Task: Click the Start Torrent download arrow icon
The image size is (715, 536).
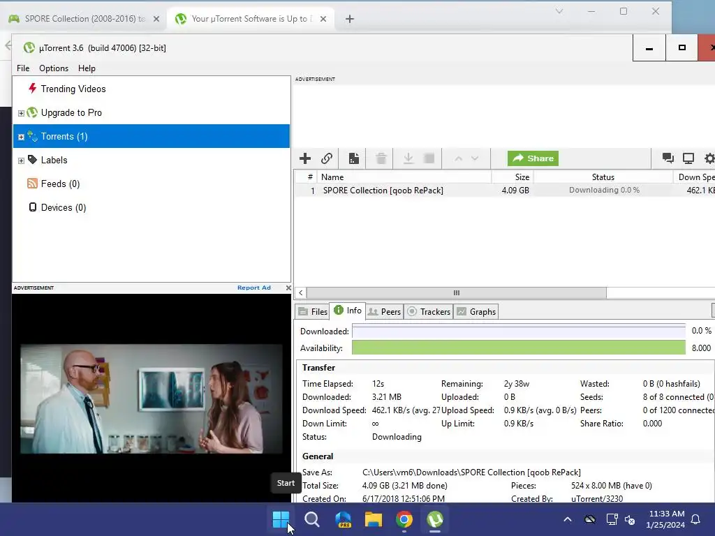Action: click(408, 158)
